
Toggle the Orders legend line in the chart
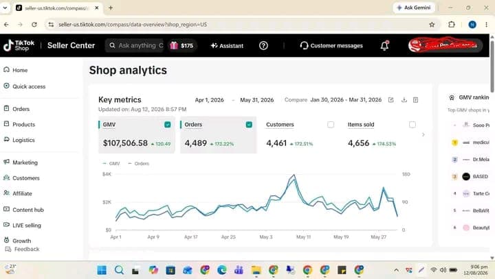138,163
